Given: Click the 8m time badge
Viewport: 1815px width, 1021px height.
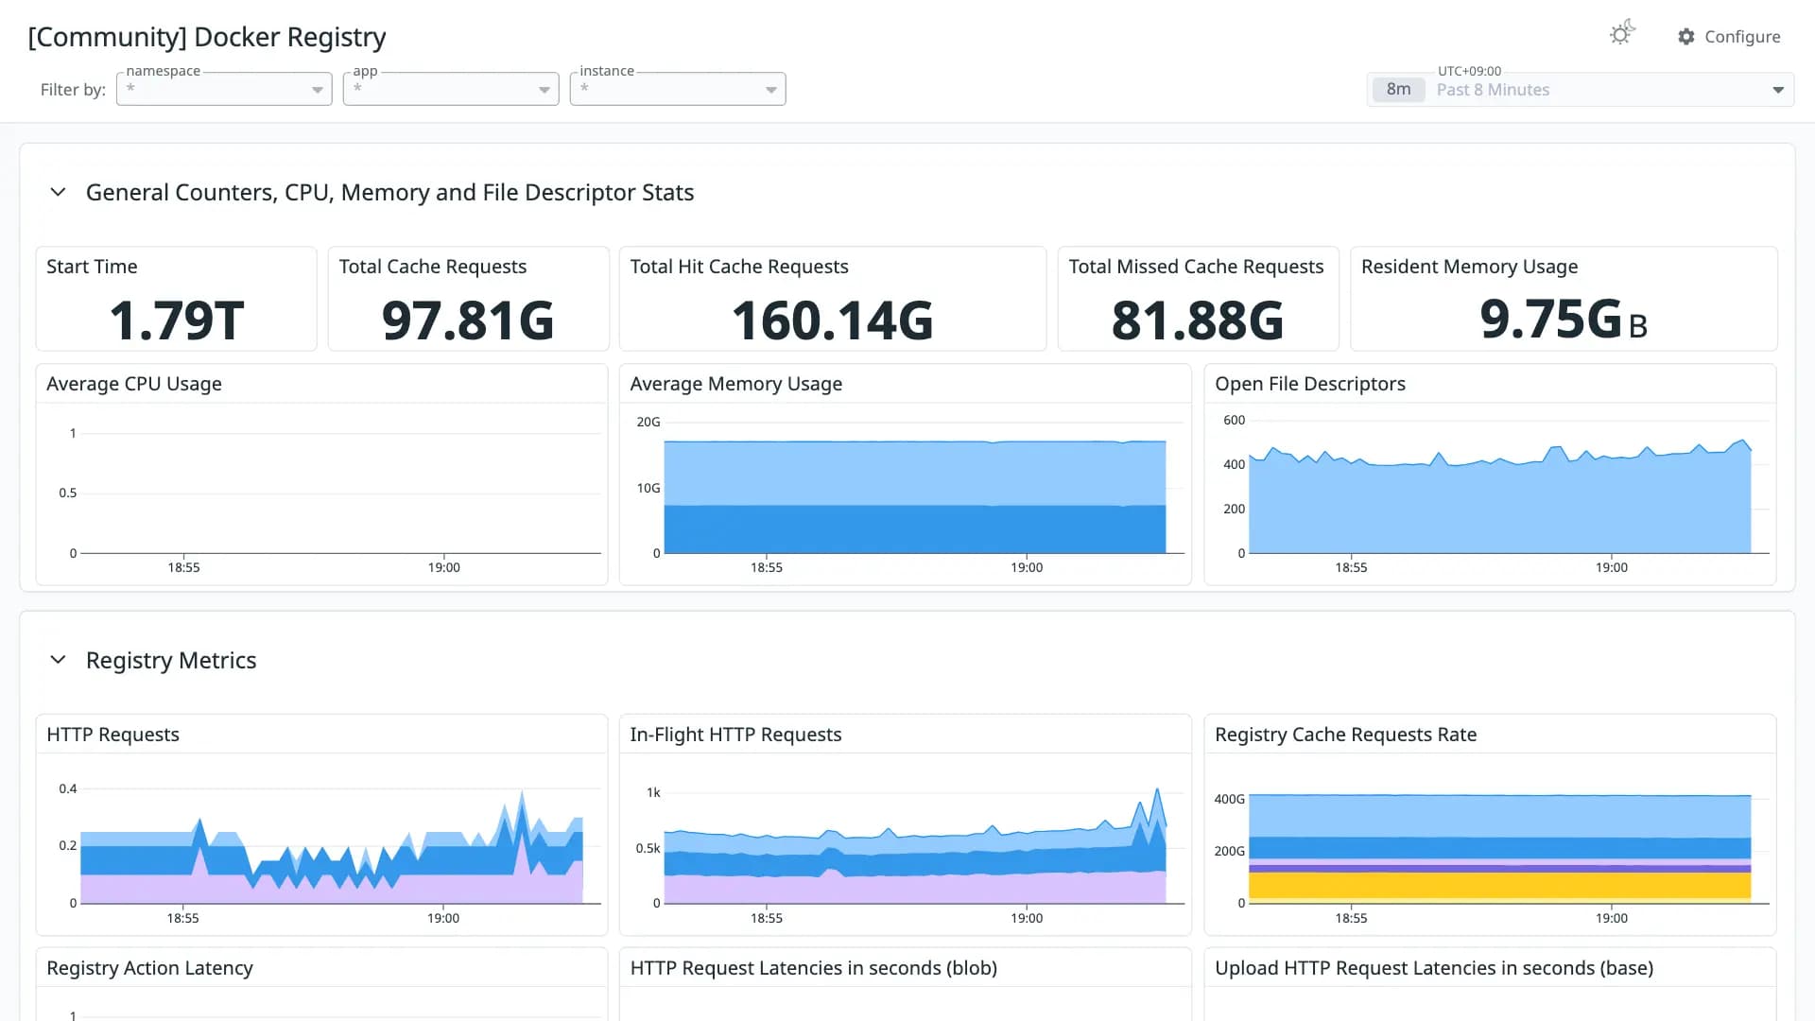Looking at the screenshot, I should 1398,90.
